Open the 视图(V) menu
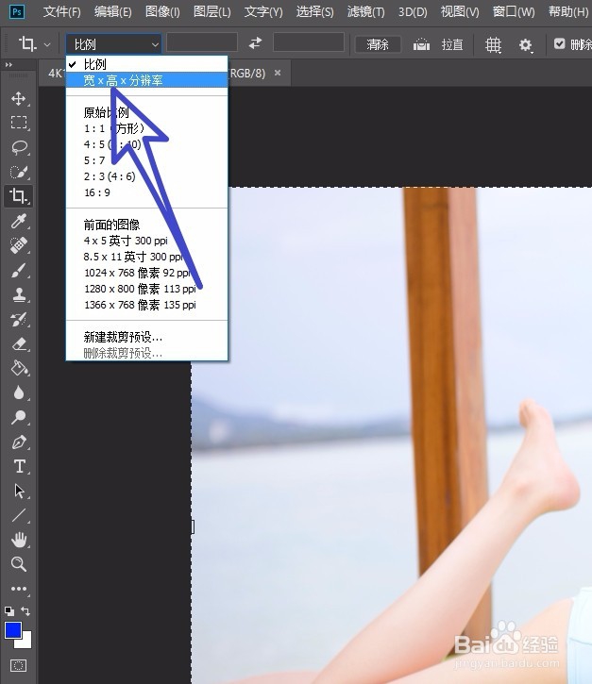 coord(460,11)
